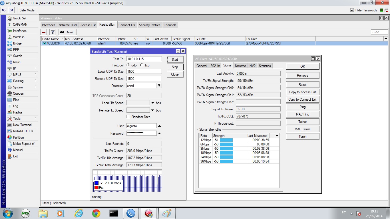Click the filter funnel icon in Wireless Tables

tap(53, 32)
